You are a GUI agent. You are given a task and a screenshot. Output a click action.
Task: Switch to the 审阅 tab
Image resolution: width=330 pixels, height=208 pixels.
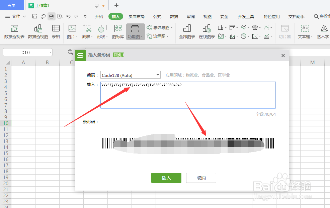click(x=191, y=17)
